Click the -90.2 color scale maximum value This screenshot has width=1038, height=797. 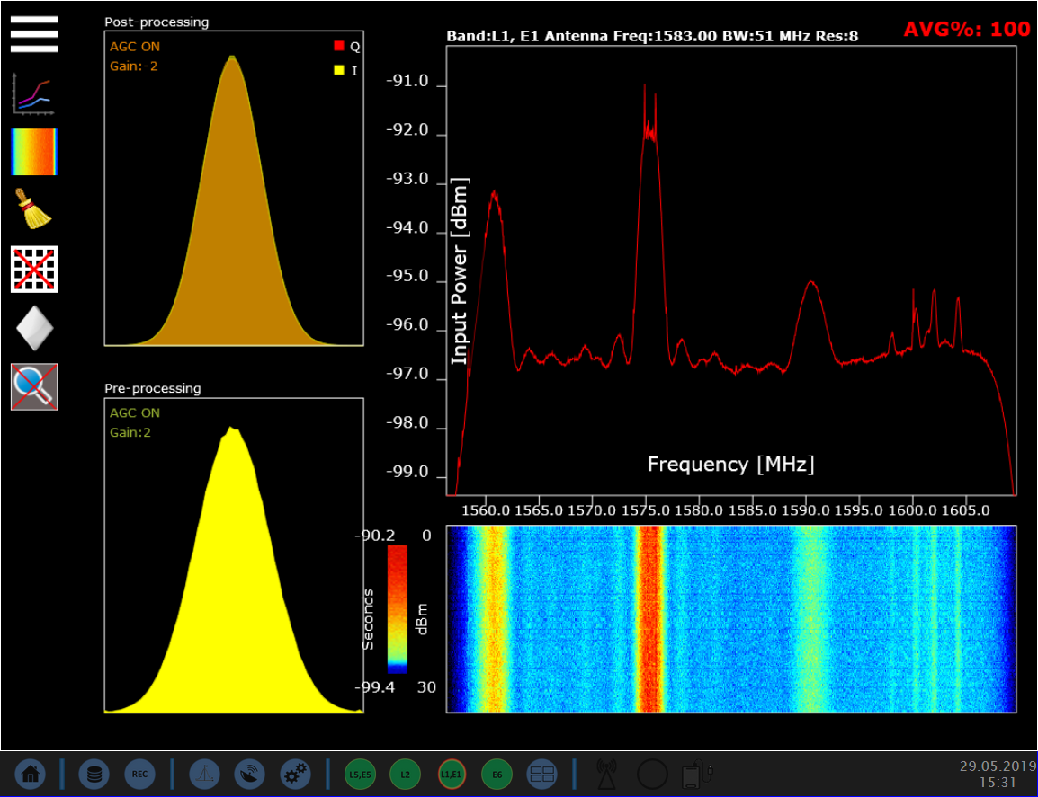(x=375, y=536)
